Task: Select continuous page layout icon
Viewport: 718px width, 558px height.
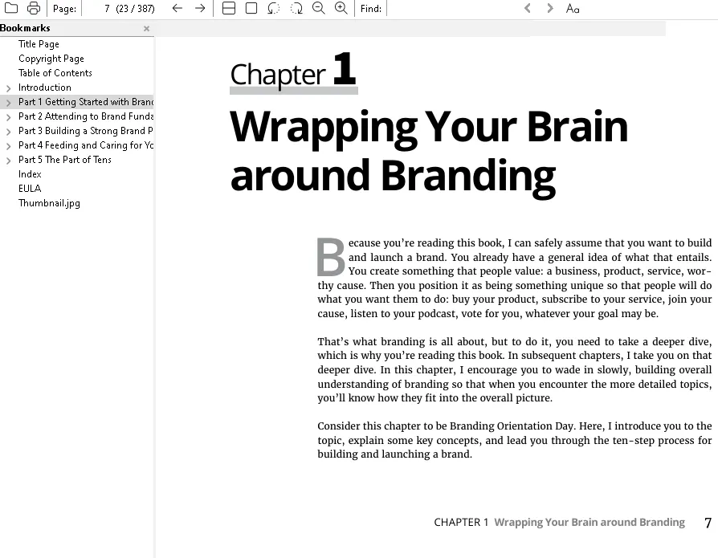Action: coord(229,9)
